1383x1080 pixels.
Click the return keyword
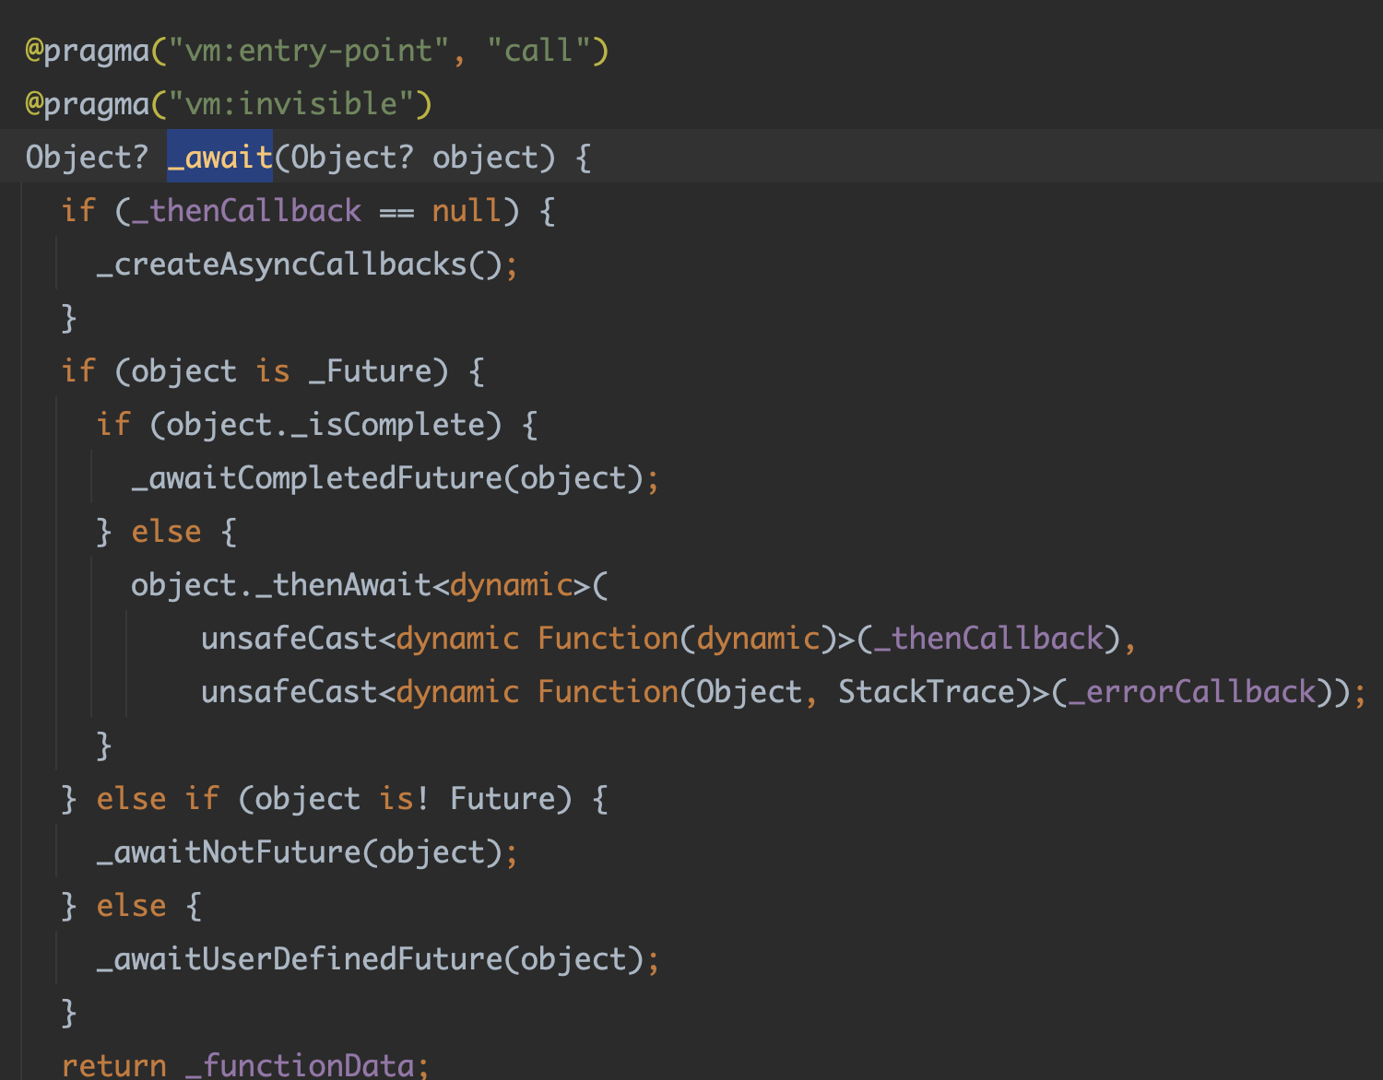(113, 1065)
